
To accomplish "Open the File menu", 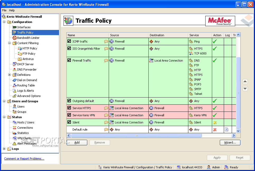I will point(4,10).
